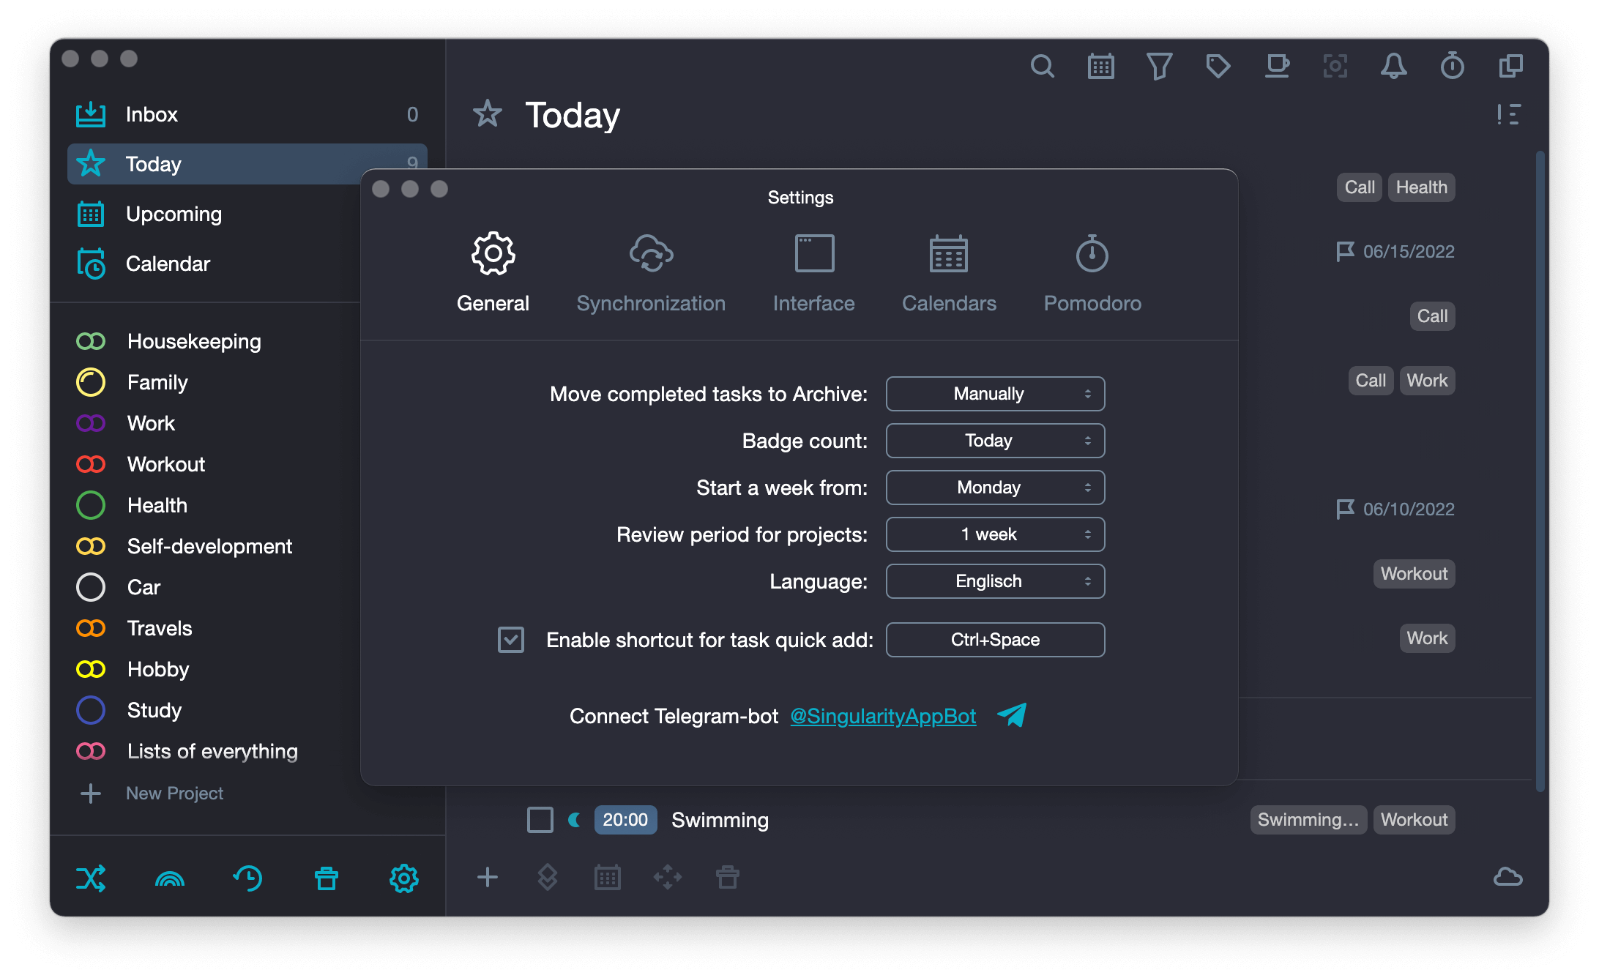The height and width of the screenshot is (978, 1599).
Task: Click the coffee cup icon in toolbar
Action: click(1277, 67)
